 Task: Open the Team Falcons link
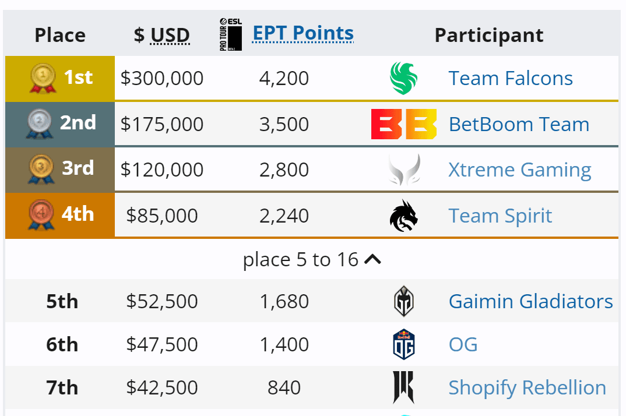click(511, 79)
